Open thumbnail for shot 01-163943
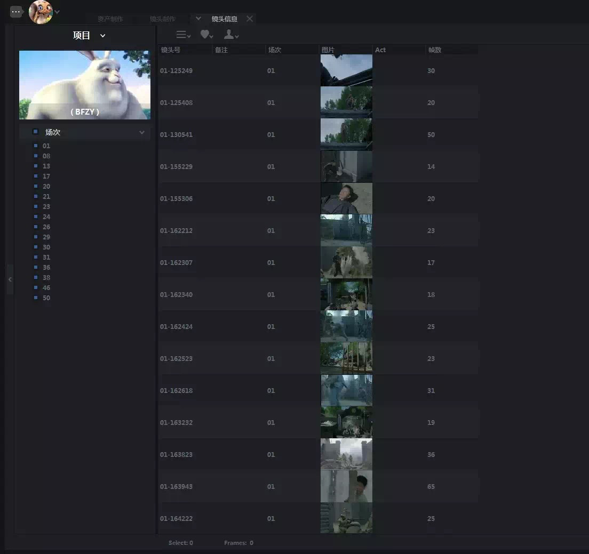The height and width of the screenshot is (554, 589). point(346,486)
